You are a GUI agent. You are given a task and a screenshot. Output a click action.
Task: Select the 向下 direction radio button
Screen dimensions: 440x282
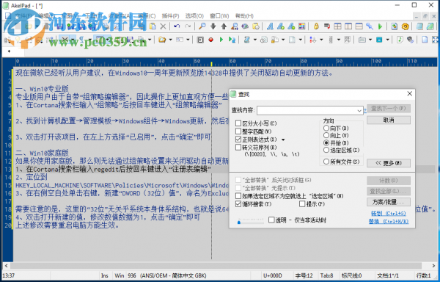(326, 128)
